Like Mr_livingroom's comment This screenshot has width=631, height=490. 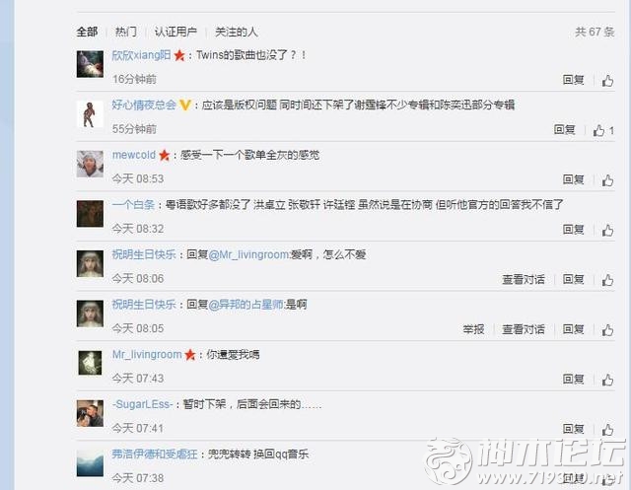pyautogui.click(x=607, y=381)
